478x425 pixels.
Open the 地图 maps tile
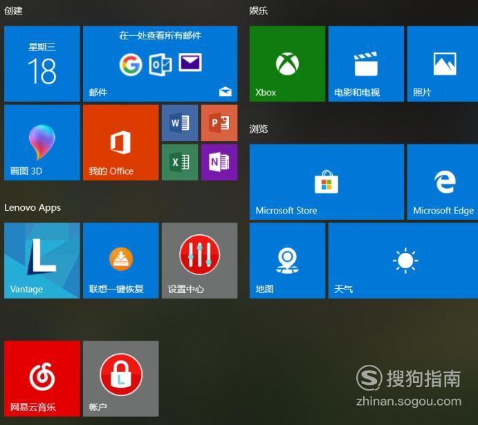coord(288,261)
